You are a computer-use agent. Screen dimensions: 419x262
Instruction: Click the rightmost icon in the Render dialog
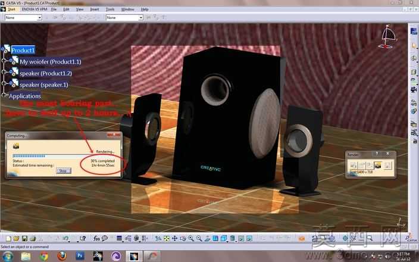click(x=387, y=165)
